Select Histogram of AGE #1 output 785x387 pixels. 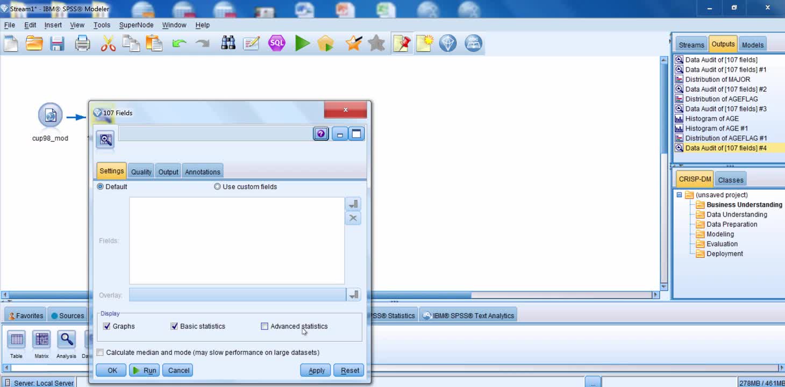coord(716,128)
